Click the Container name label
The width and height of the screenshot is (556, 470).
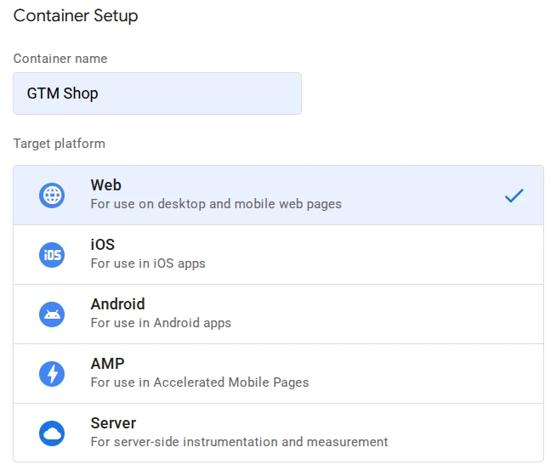60,59
